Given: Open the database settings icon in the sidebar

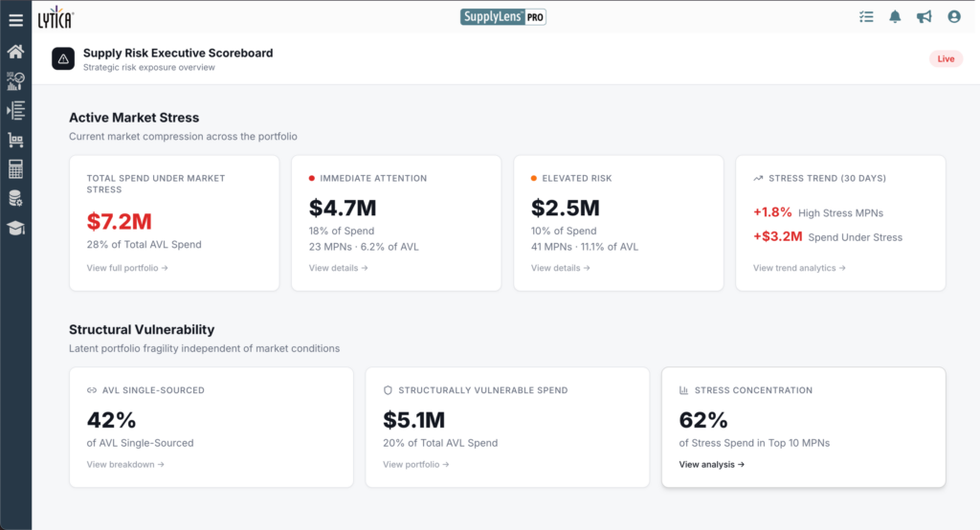Looking at the screenshot, I should tap(15, 199).
